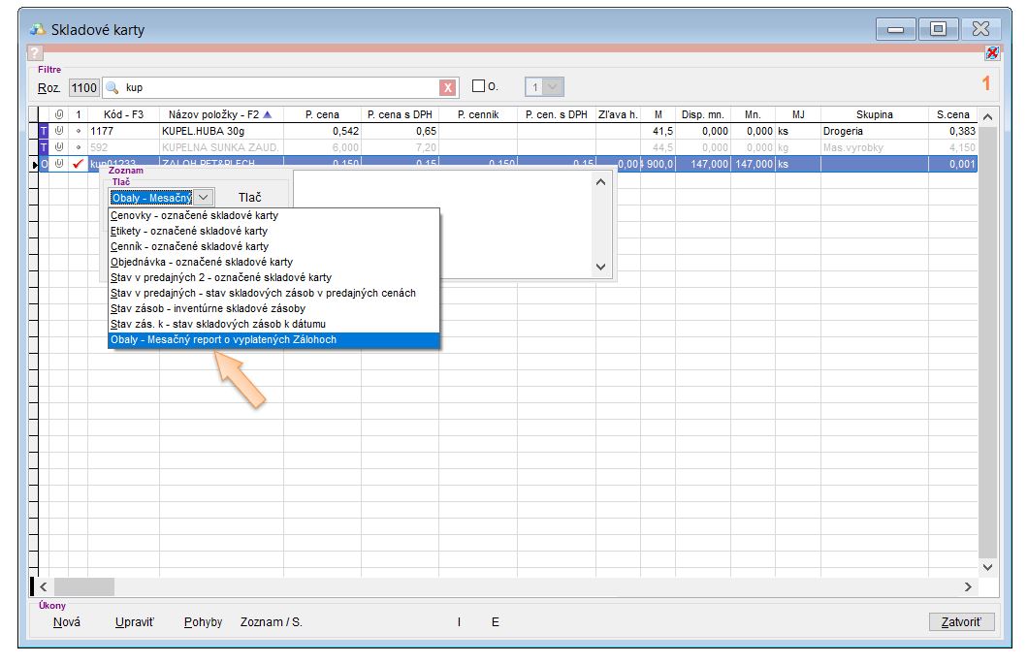Click the magnifier search icon in filter
Viewport: 1028px width, 664px height.
(x=112, y=88)
